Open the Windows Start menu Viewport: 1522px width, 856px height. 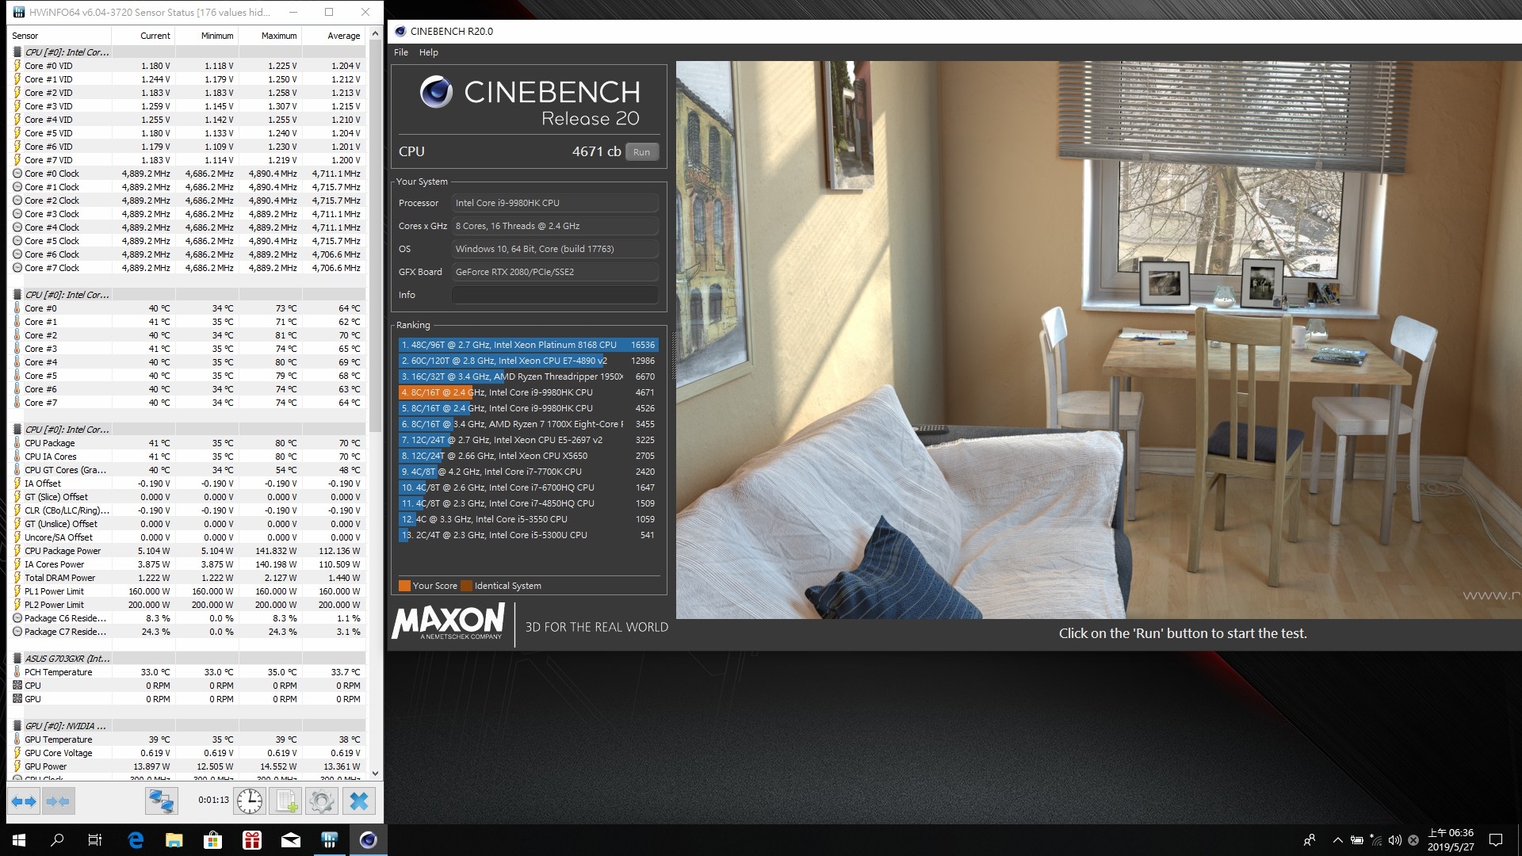(19, 840)
